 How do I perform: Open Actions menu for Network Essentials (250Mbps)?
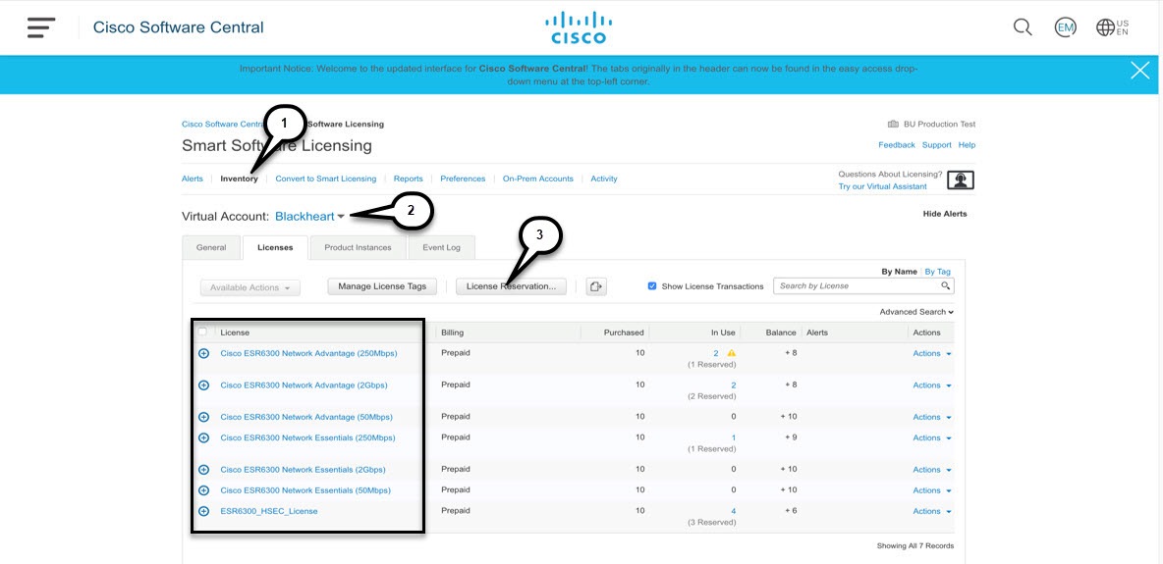931,438
